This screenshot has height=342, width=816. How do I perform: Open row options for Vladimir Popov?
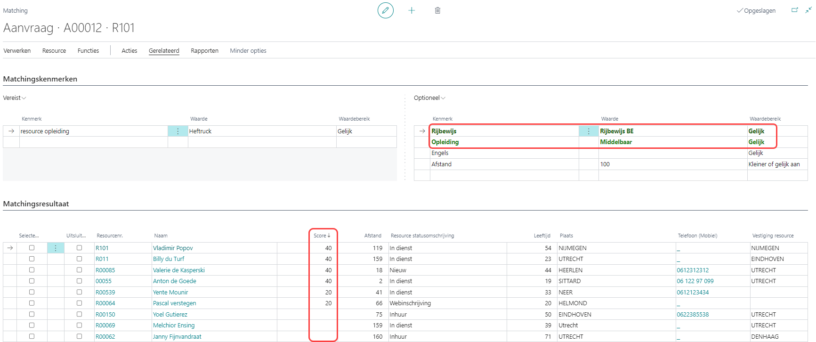tap(56, 248)
